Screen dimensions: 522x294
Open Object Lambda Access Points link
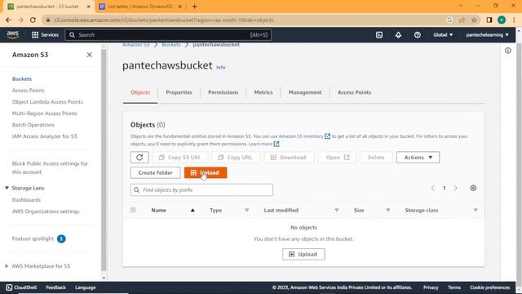(x=47, y=102)
